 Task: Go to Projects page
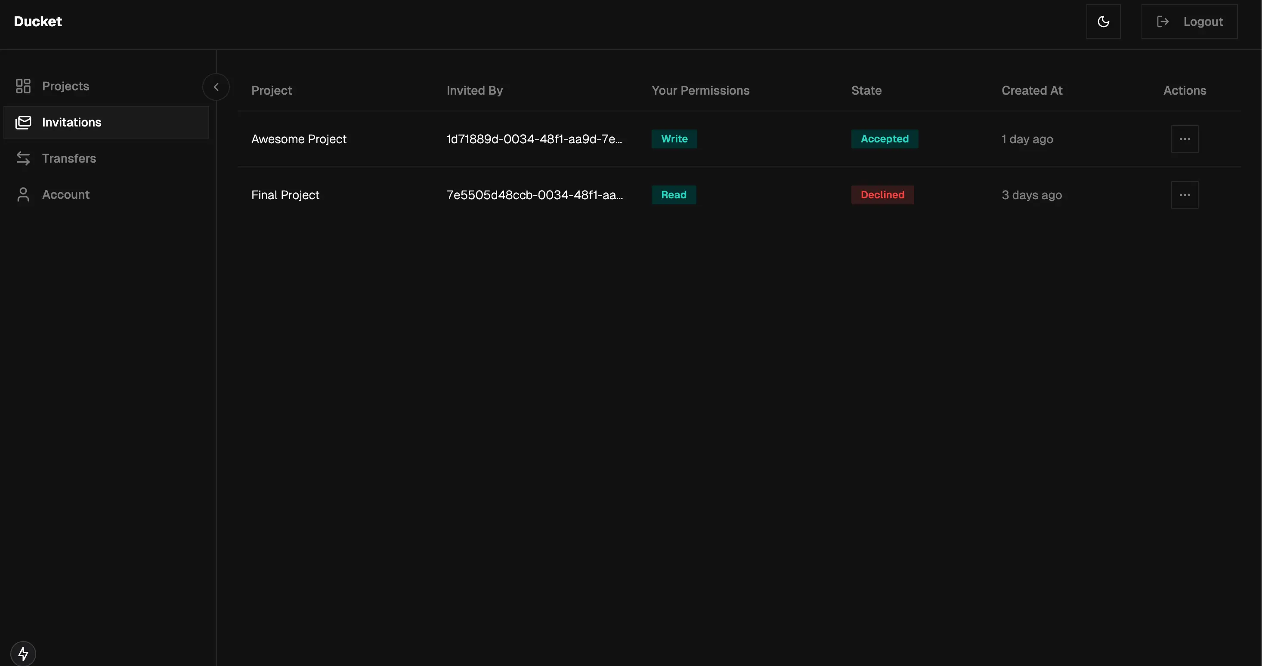coord(66,86)
